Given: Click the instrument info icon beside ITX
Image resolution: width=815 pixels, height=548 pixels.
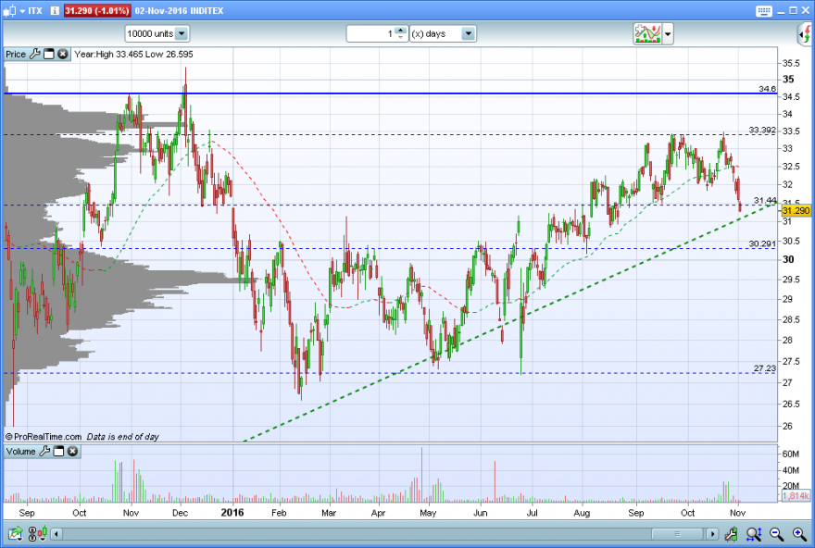Looking at the screenshot, I should click(55, 10).
